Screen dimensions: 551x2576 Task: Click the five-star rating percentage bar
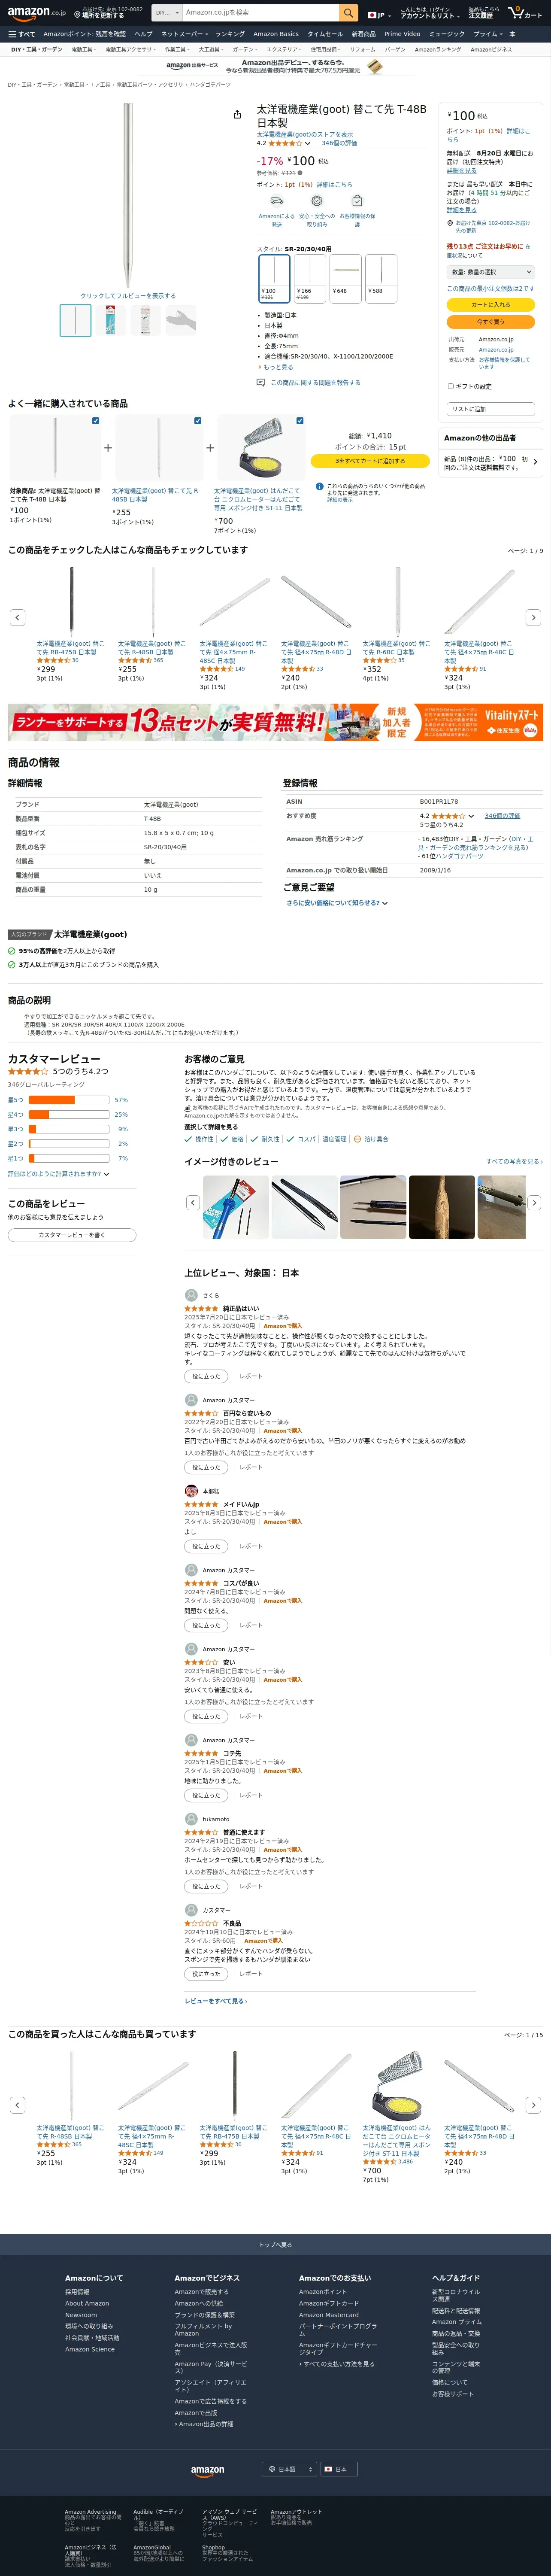pos(69,1100)
